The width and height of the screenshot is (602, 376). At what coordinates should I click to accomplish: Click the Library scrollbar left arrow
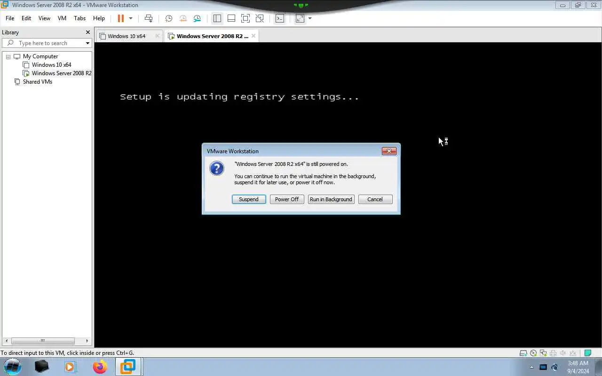(x=6, y=341)
